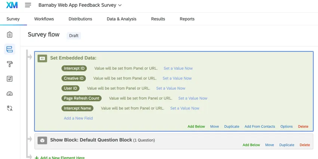Open the quotas gauge icon
Screen dimensions: 318x159
pos(10,94)
